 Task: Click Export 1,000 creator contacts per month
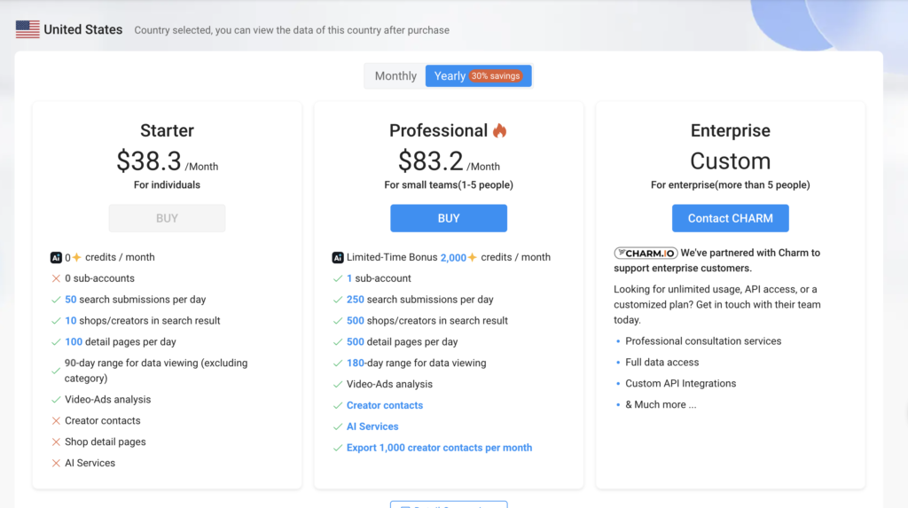tap(439, 448)
